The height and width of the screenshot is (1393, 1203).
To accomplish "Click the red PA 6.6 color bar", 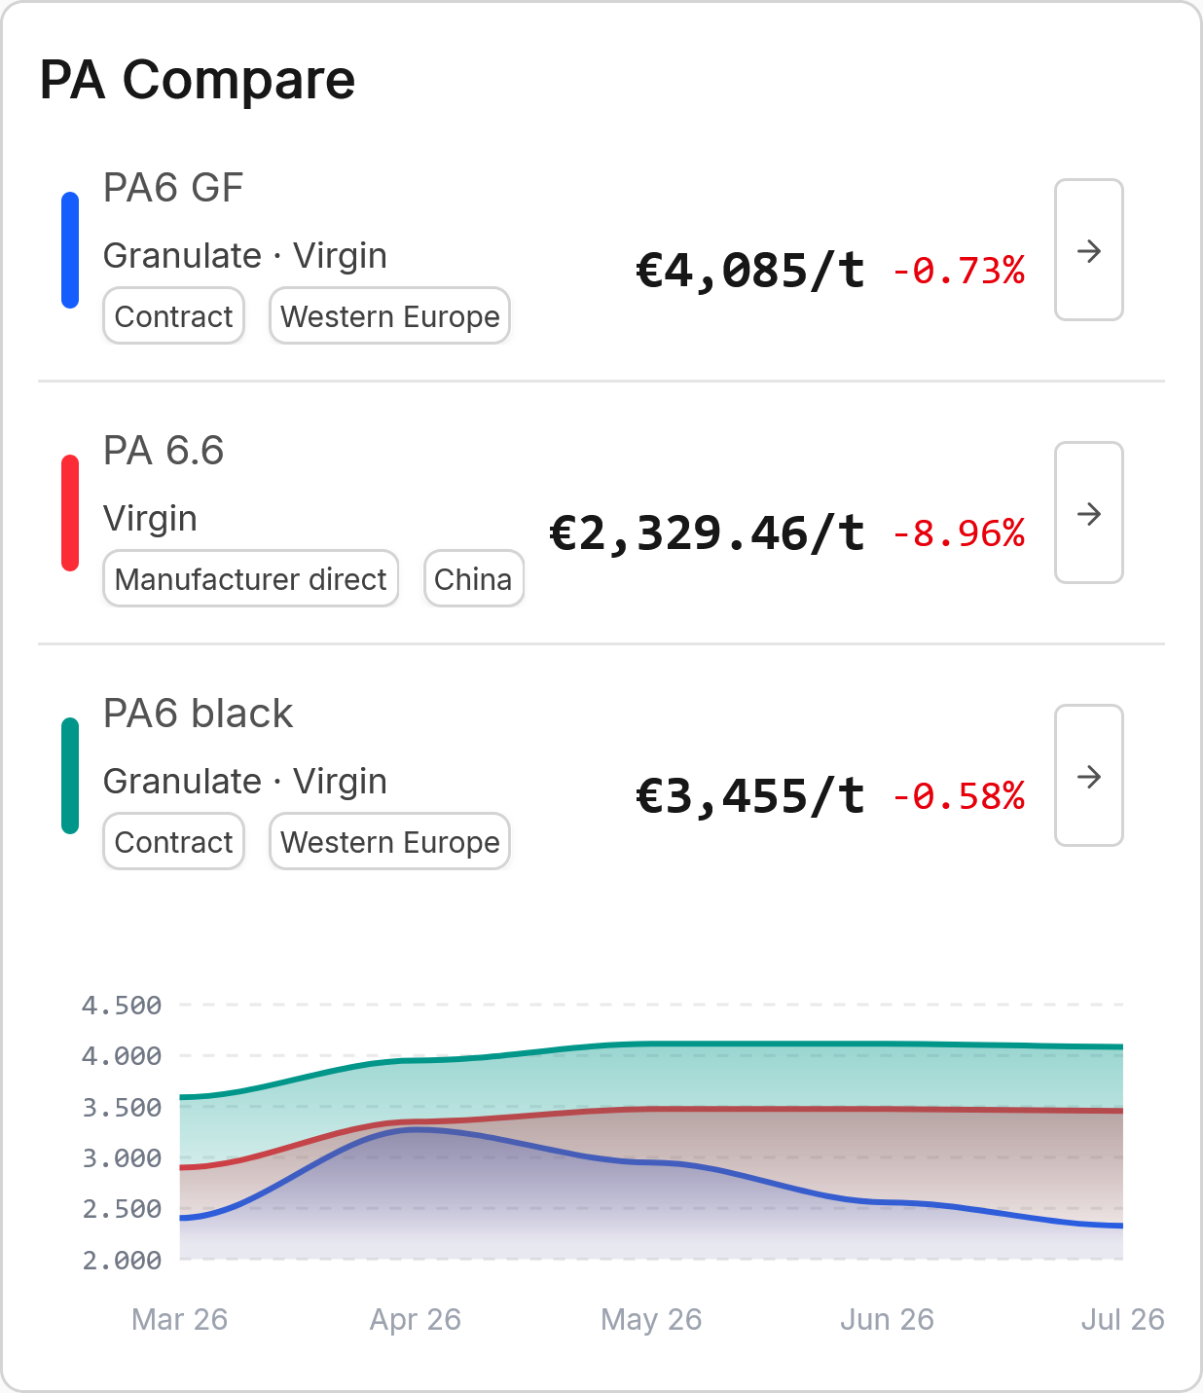I will [70, 513].
